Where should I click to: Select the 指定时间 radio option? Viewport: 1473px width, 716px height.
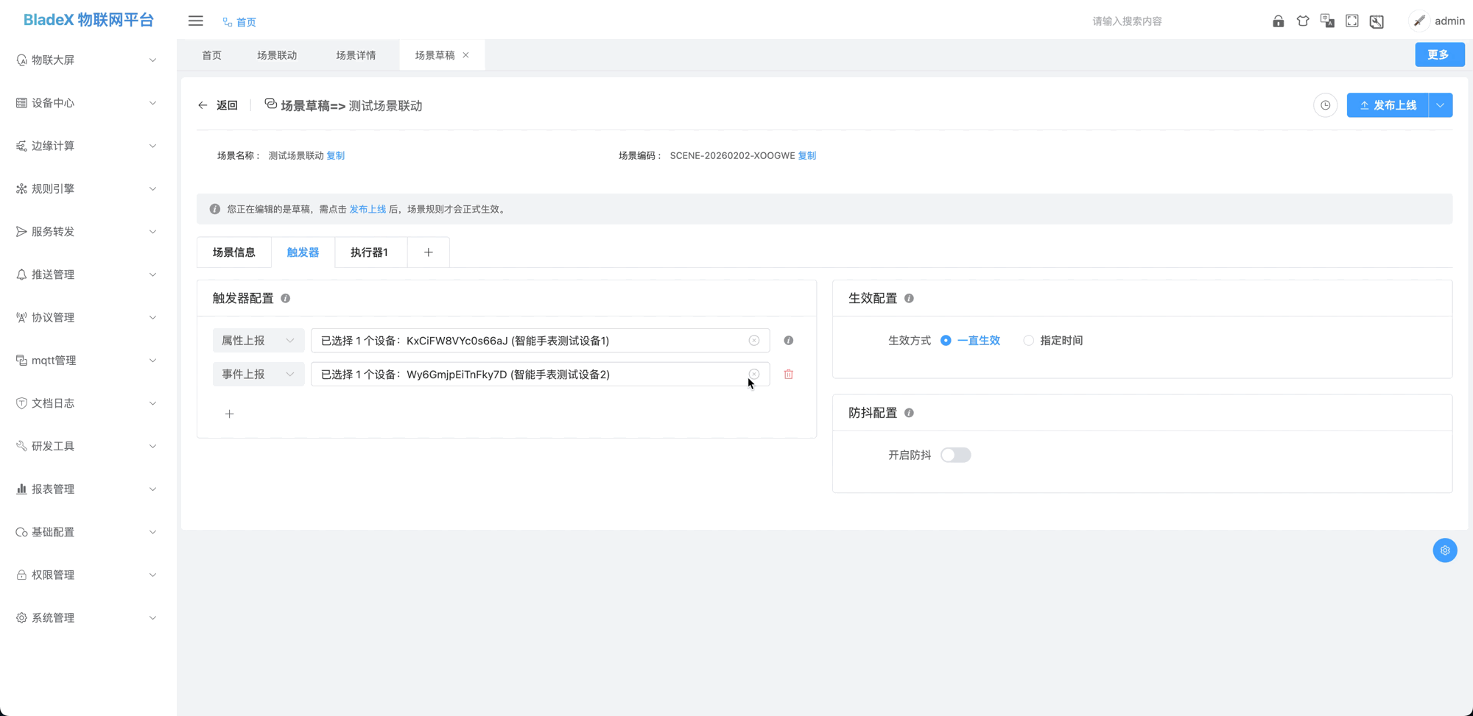(x=1028, y=340)
